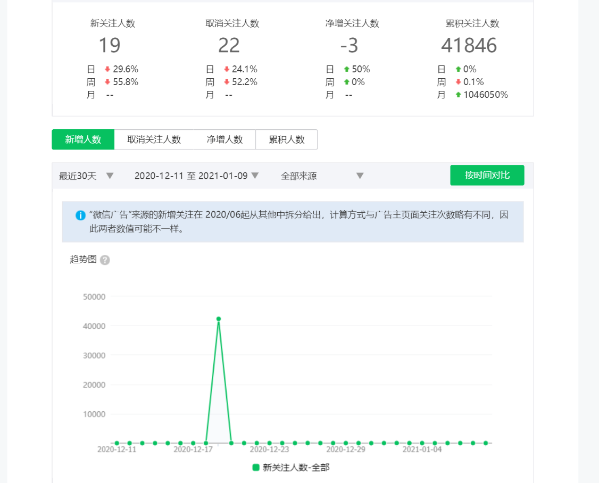Click the red down arrow beside 0.1%
The width and height of the screenshot is (599, 483).
point(458,82)
